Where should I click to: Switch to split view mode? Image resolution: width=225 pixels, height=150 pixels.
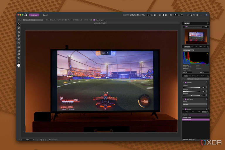click(152, 15)
